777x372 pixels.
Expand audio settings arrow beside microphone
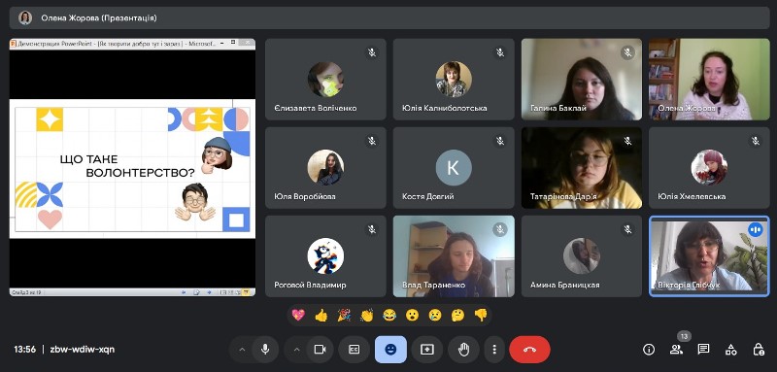point(242,350)
